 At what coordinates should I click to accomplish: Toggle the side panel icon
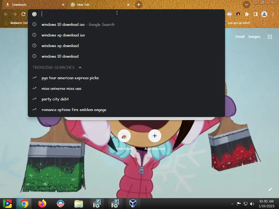(255, 14)
